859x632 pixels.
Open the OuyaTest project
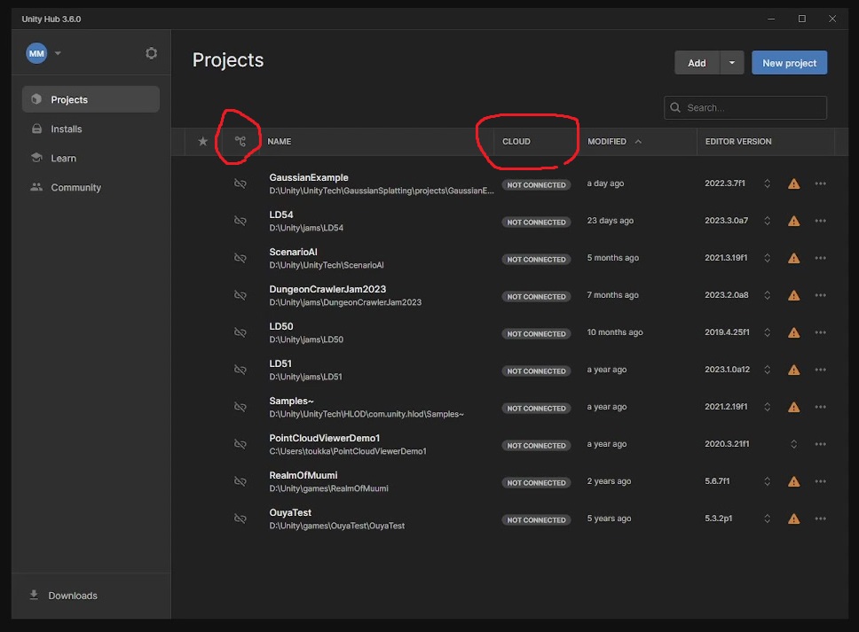click(x=290, y=512)
